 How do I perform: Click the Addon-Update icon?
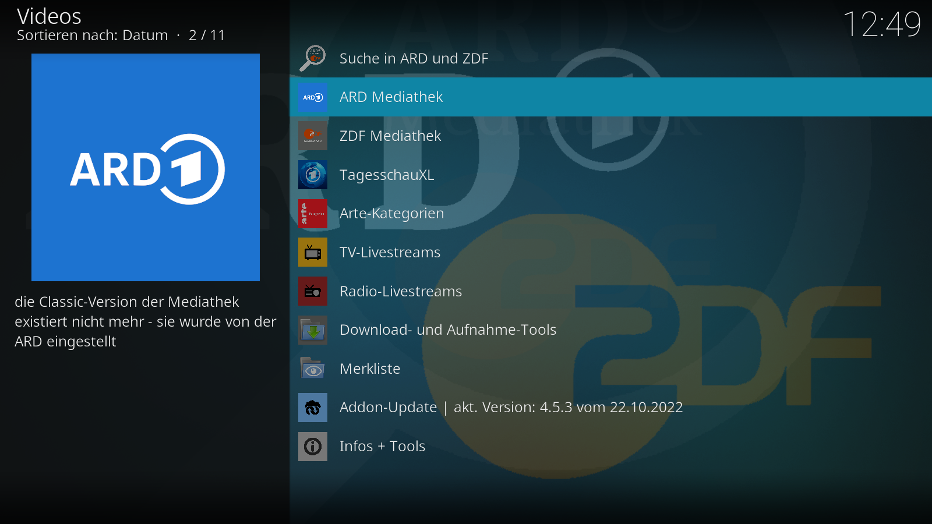(313, 408)
